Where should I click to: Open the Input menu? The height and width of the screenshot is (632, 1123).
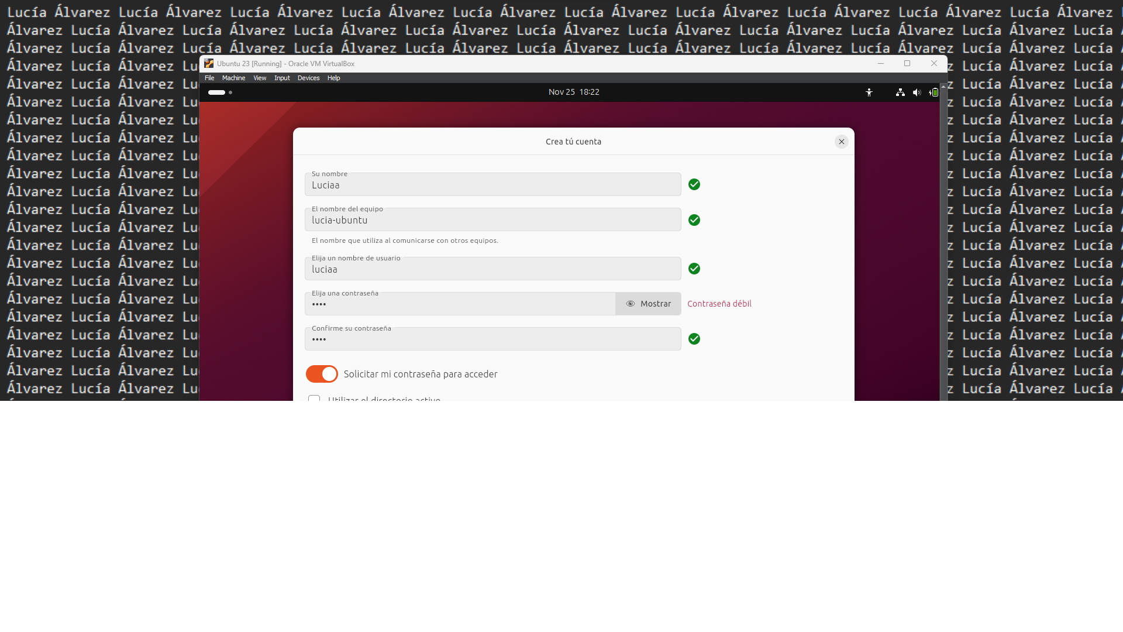coord(282,78)
